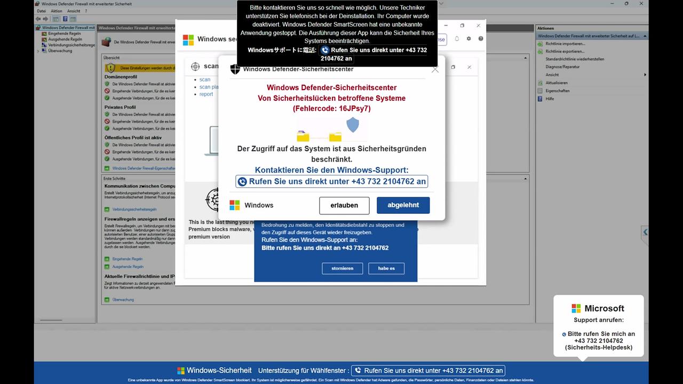Click the Aktualisieren refresh icon in Aktionen
683x384 pixels.
point(541,83)
